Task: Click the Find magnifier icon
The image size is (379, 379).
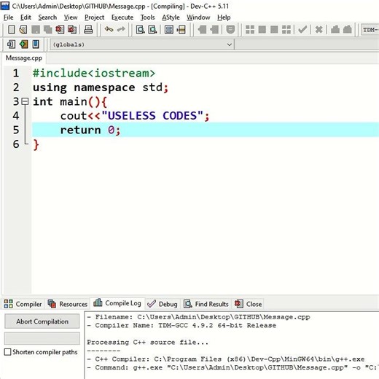Action: click(x=140, y=30)
